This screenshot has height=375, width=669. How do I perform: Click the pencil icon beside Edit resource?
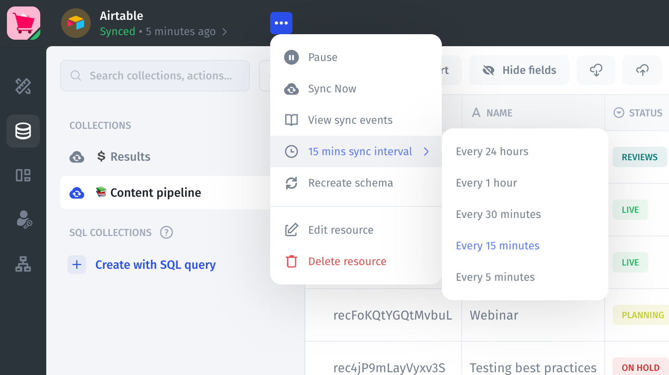(x=291, y=230)
